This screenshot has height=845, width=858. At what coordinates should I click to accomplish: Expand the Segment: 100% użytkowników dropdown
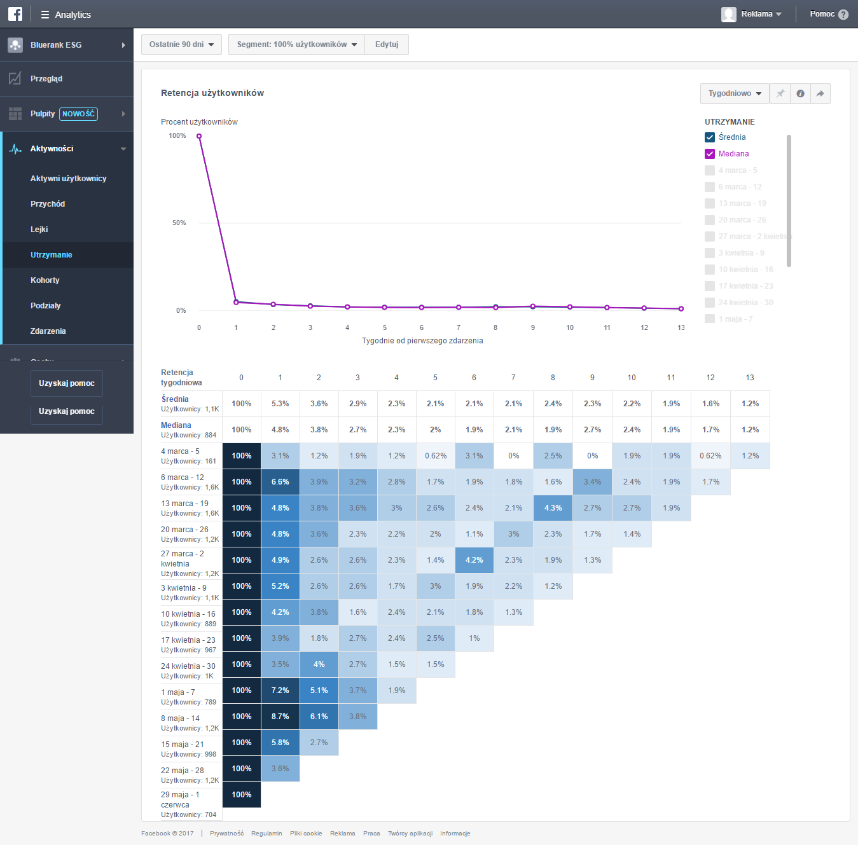pos(296,45)
